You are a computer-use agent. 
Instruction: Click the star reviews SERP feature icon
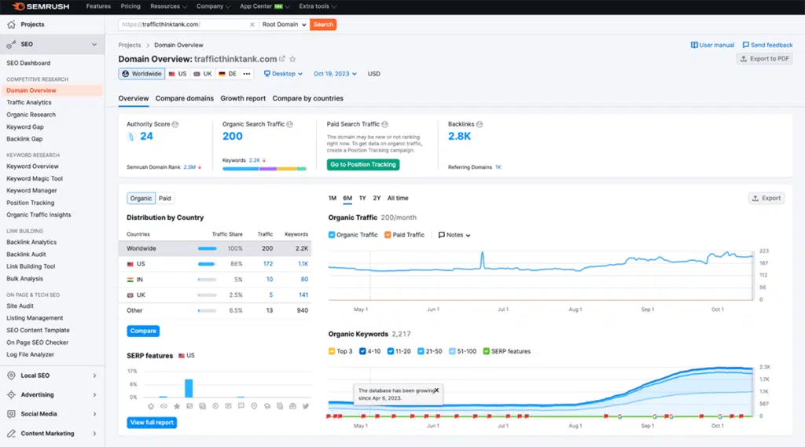177,406
